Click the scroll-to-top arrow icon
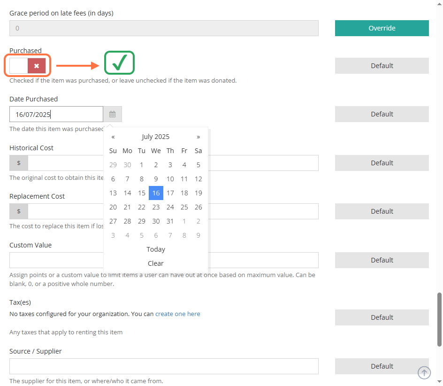Screen dimensions: 443x386 (424, 372)
